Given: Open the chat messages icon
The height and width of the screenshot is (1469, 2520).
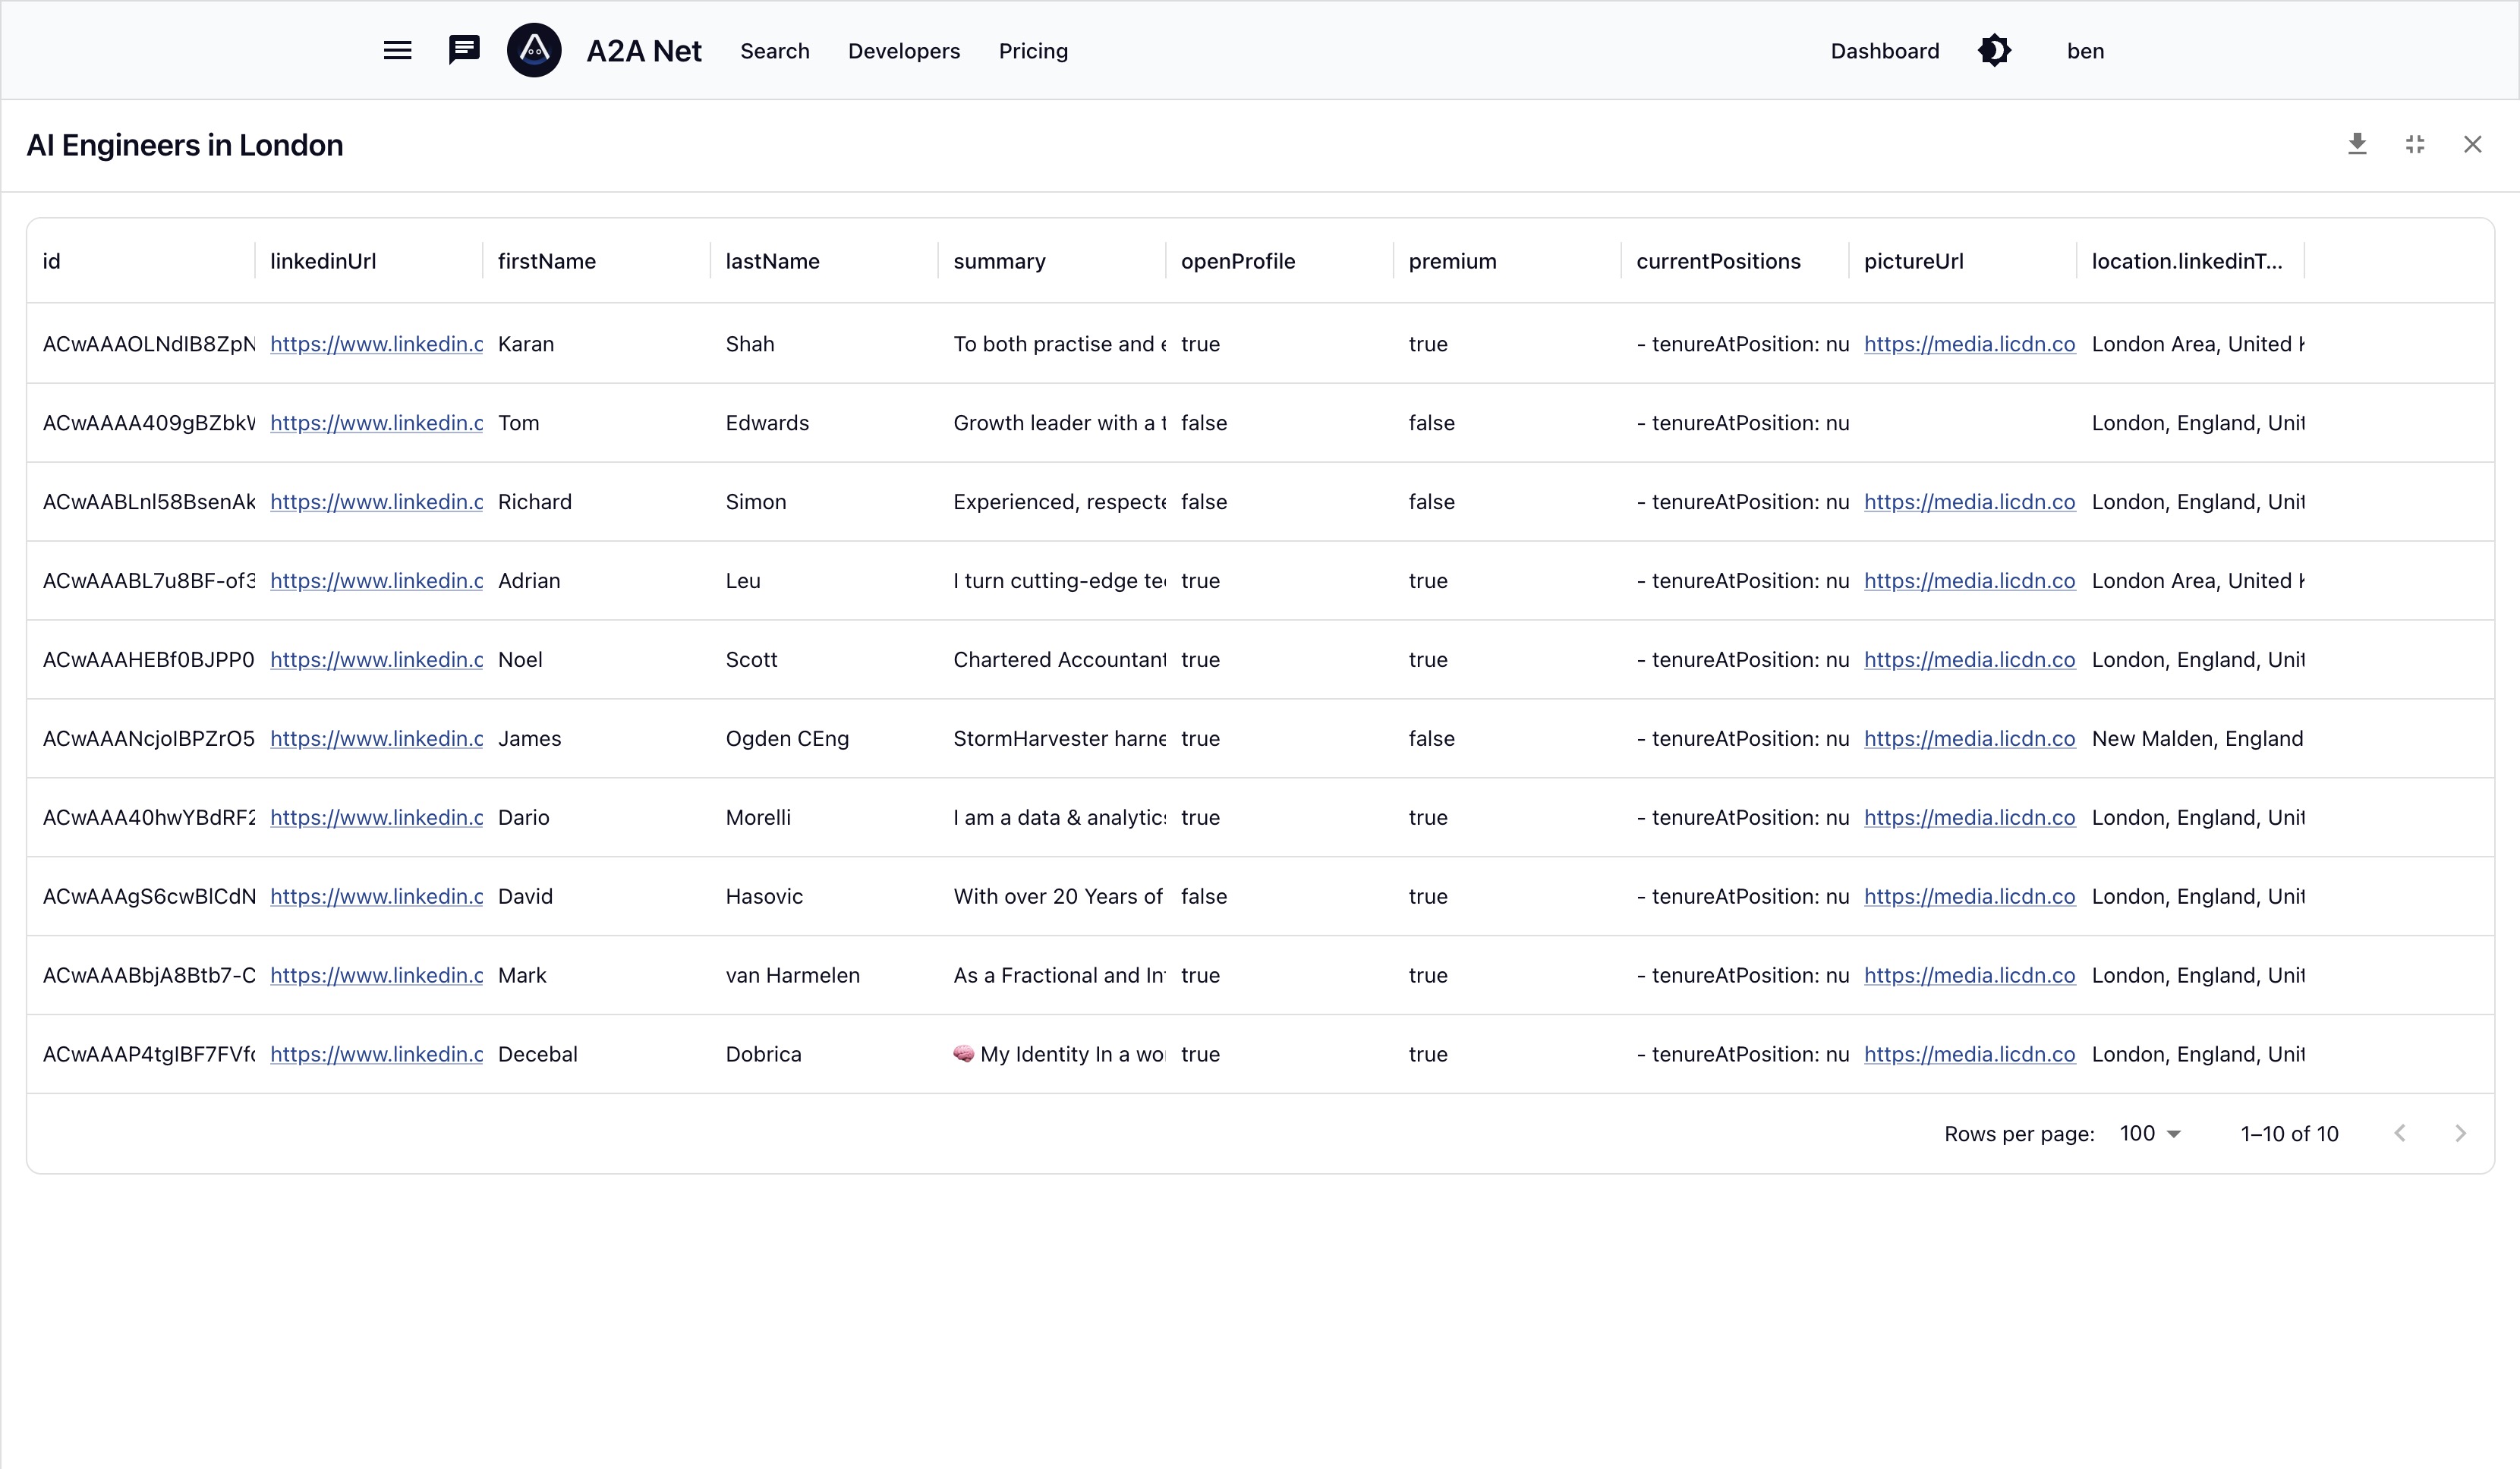Looking at the screenshot, I should (x=463, y=50).
